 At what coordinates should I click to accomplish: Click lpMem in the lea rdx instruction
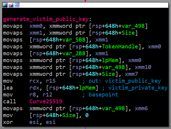(x=87, y=88)
